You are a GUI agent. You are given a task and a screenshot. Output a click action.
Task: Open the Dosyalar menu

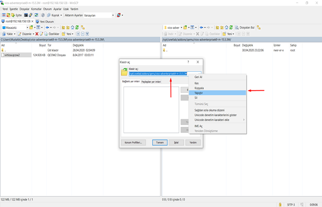click(x=24, y=9)
